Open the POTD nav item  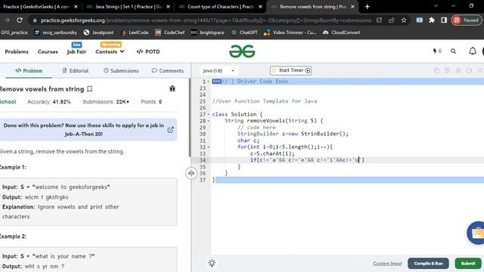pyautogui.click(x=148, y=51)
